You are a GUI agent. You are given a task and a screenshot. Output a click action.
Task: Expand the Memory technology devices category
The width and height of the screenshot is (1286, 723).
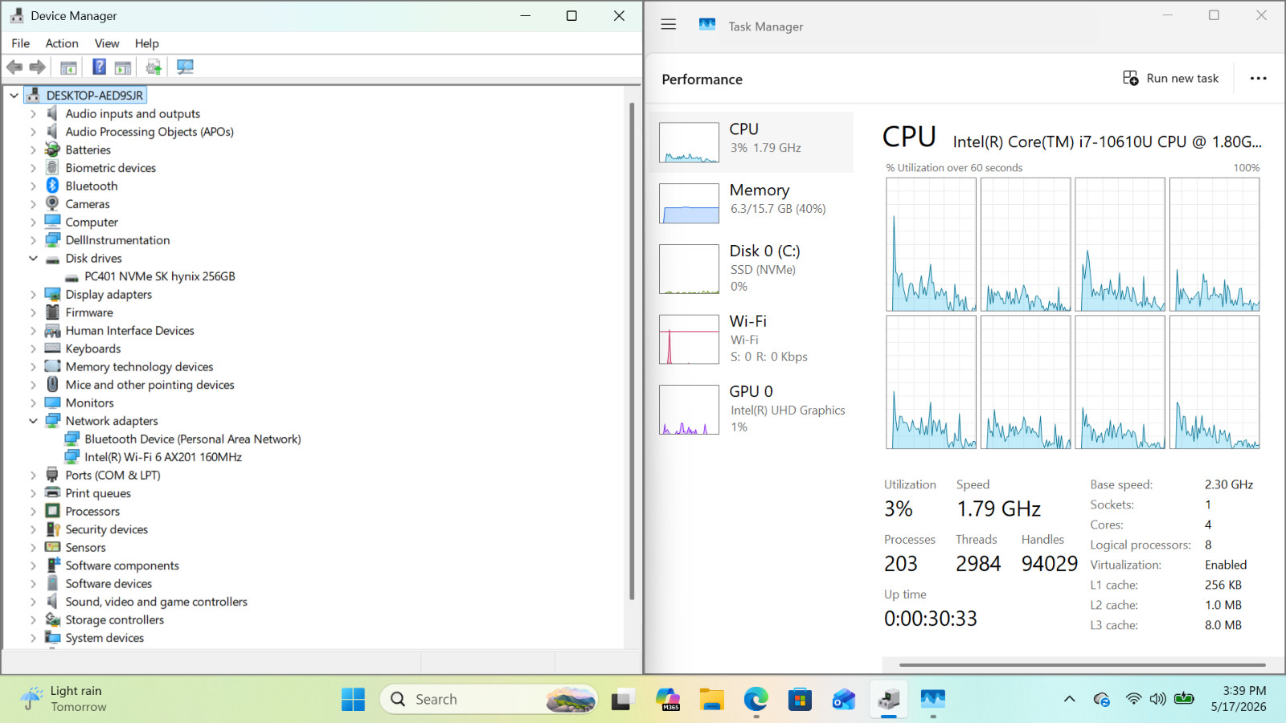33,367
